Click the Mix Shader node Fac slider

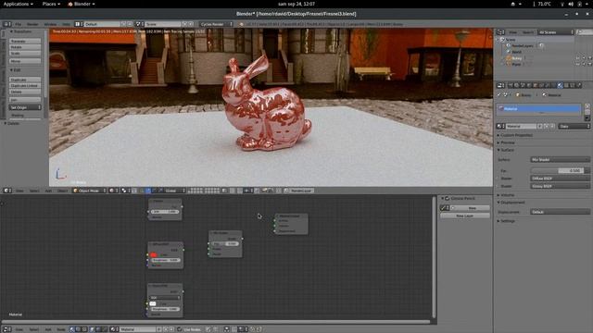pos(225,244)
